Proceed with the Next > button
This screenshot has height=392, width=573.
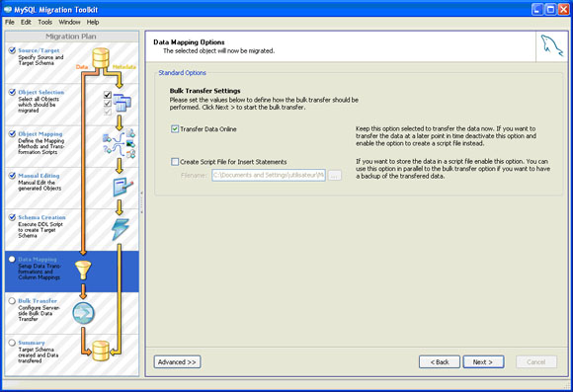coord(483,362)
